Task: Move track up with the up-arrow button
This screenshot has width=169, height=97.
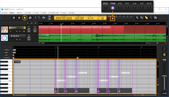Action: tap(31, 23)
